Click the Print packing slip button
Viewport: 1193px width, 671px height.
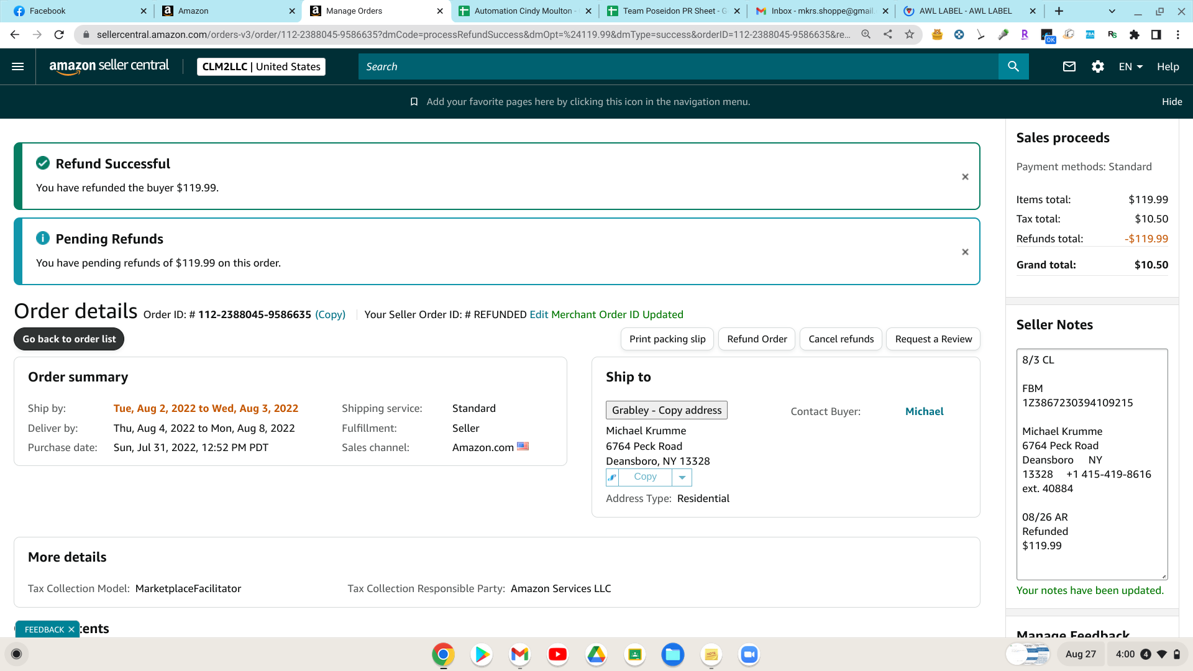[x=667, y=339]
